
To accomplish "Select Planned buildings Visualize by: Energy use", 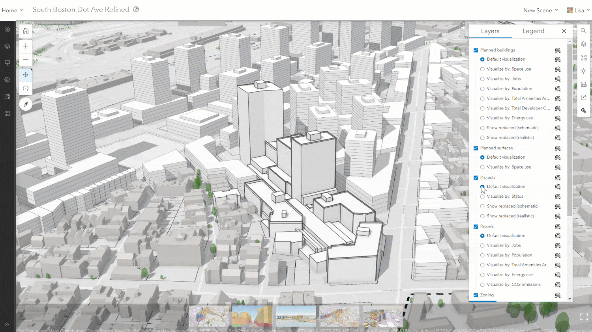I will [482, 118].
